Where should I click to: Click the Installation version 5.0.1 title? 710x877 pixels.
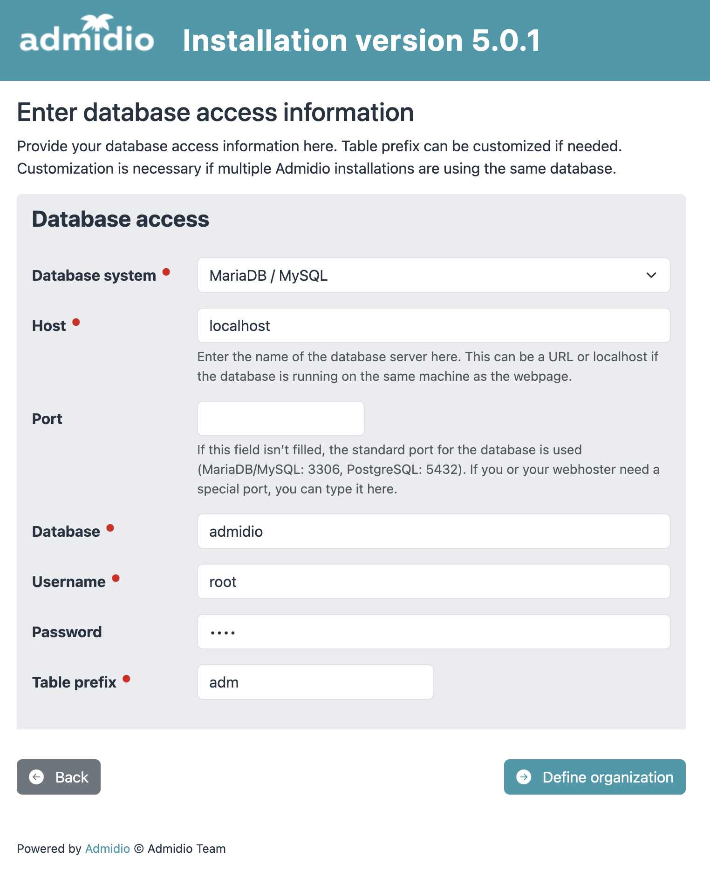(362, 40)
